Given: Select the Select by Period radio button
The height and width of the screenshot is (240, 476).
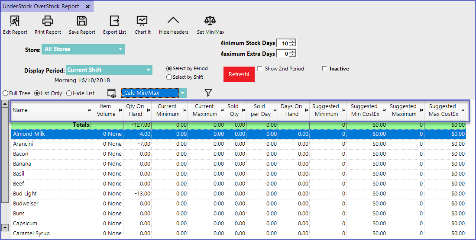Looking at the screenshot, I should point(169,68).
